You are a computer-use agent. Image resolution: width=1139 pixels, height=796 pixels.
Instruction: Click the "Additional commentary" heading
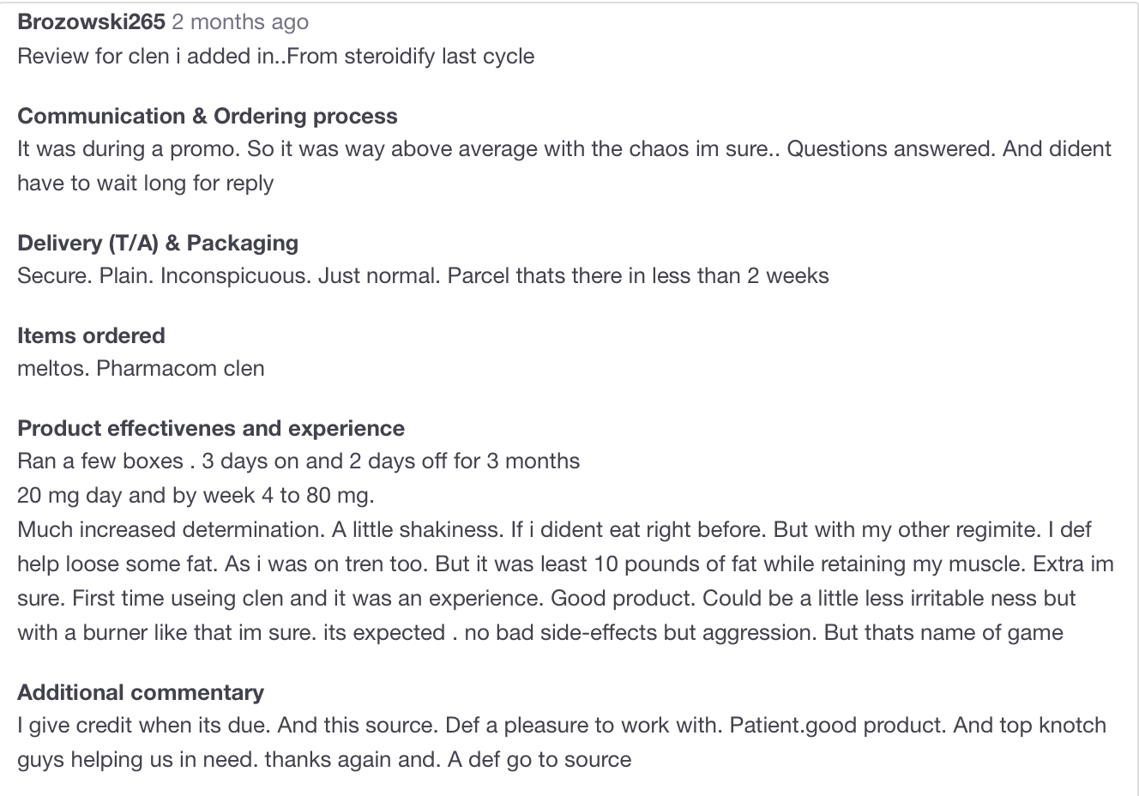pyautogui.click(x=141, y=692)
